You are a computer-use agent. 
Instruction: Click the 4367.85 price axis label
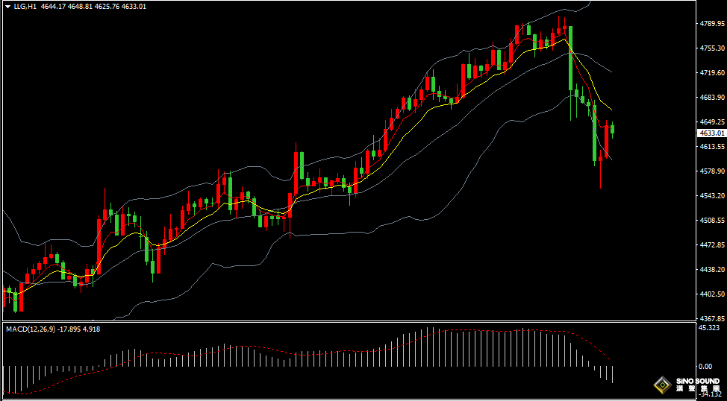pyautogui.click(x=712, y=318)
